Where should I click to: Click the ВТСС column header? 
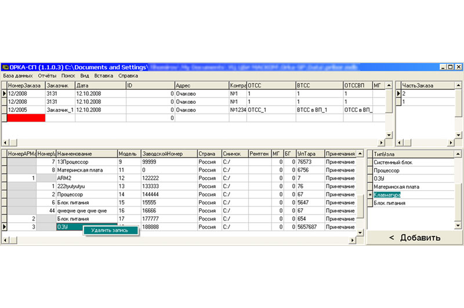320,85
